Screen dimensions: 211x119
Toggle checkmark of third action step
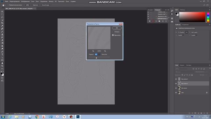(x=148, y=17)
